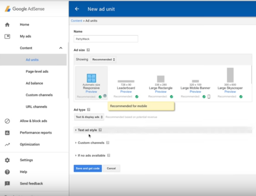Select the 728 x 90 Leaderboard thumbnail

coord(126,81)
